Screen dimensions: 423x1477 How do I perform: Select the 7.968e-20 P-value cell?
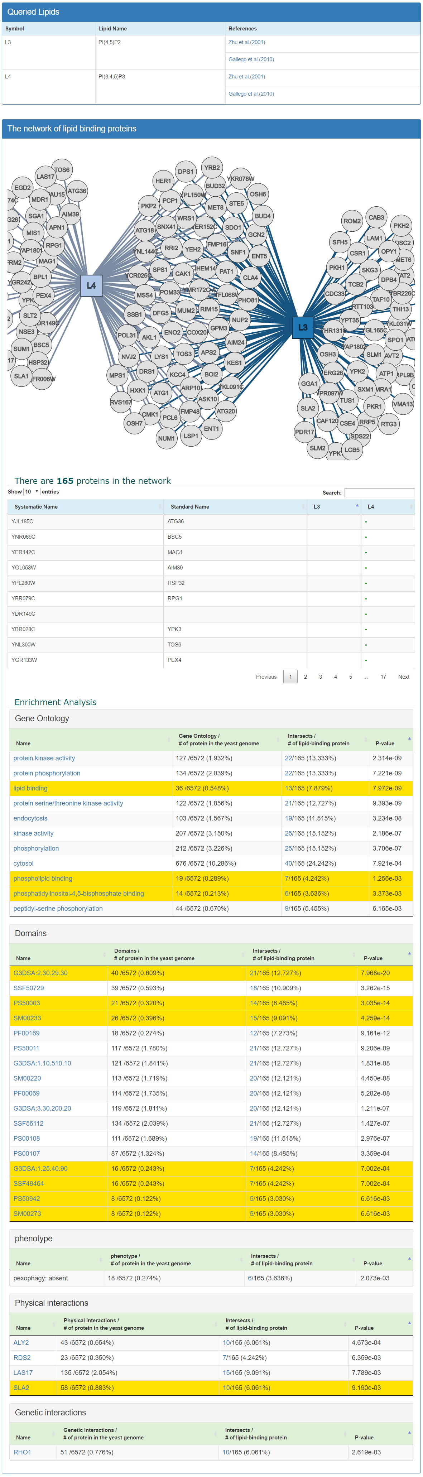pos(385,973)
